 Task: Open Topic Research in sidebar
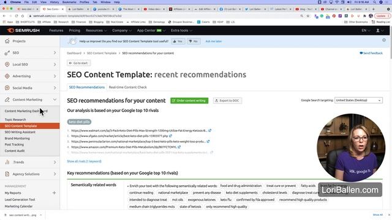(15, 120)
